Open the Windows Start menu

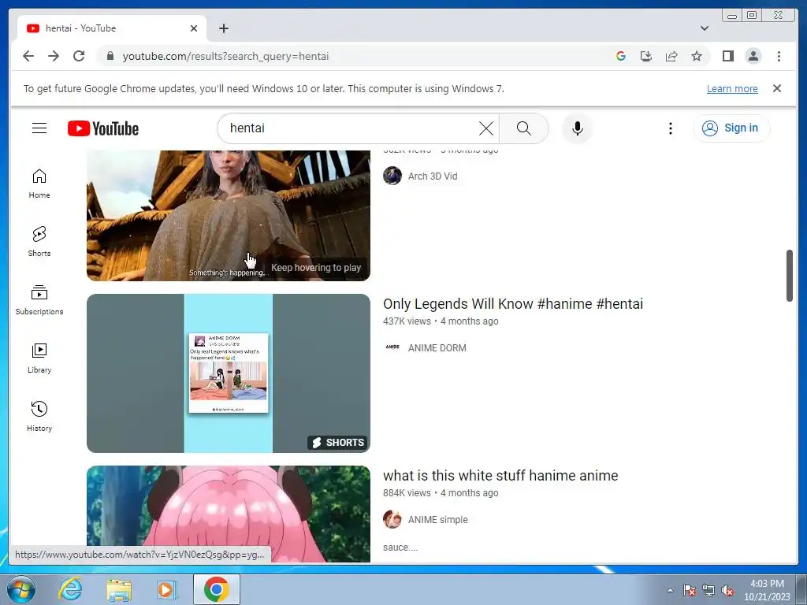coord(21,589)
